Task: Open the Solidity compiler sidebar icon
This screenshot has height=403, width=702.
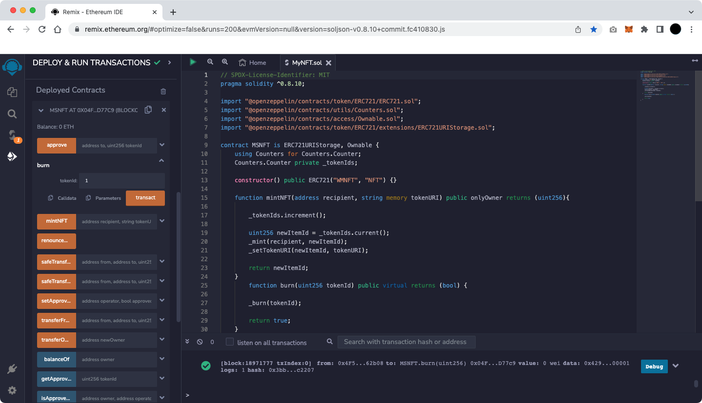Action: pos(12,135)
